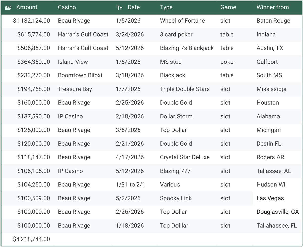Click the $106,105.00 amount cell
Viewport: 303px width, 247px height.
[34, 171]
